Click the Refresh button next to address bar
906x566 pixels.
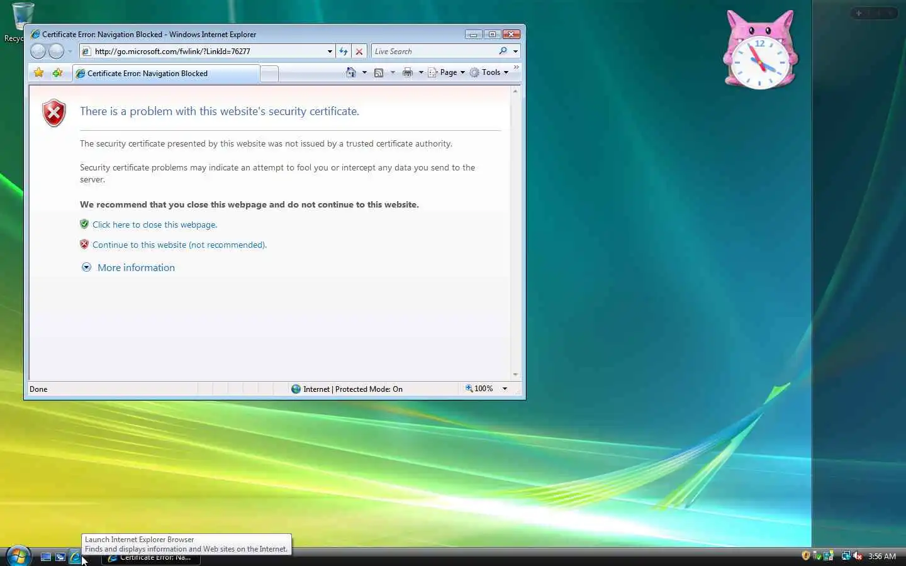click(344, 52)
